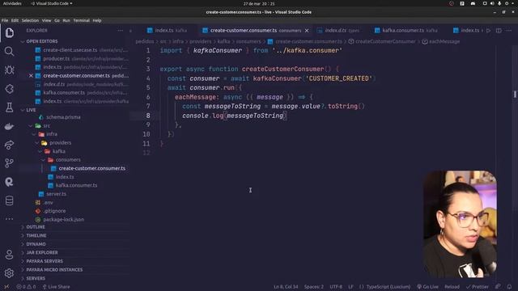Click the Ln 8, Col 34 indicator
Image resolution: width=518 pixels, height=291 pixels.
click(286, 287)
